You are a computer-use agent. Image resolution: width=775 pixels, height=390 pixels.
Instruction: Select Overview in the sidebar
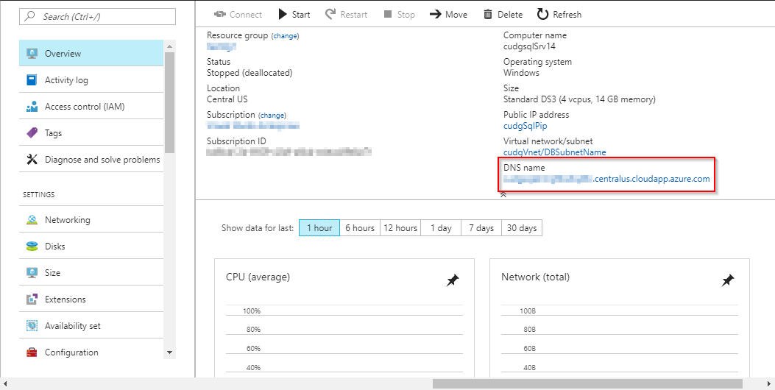point(91,54)
